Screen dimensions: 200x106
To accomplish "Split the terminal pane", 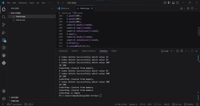I will 177,51.
